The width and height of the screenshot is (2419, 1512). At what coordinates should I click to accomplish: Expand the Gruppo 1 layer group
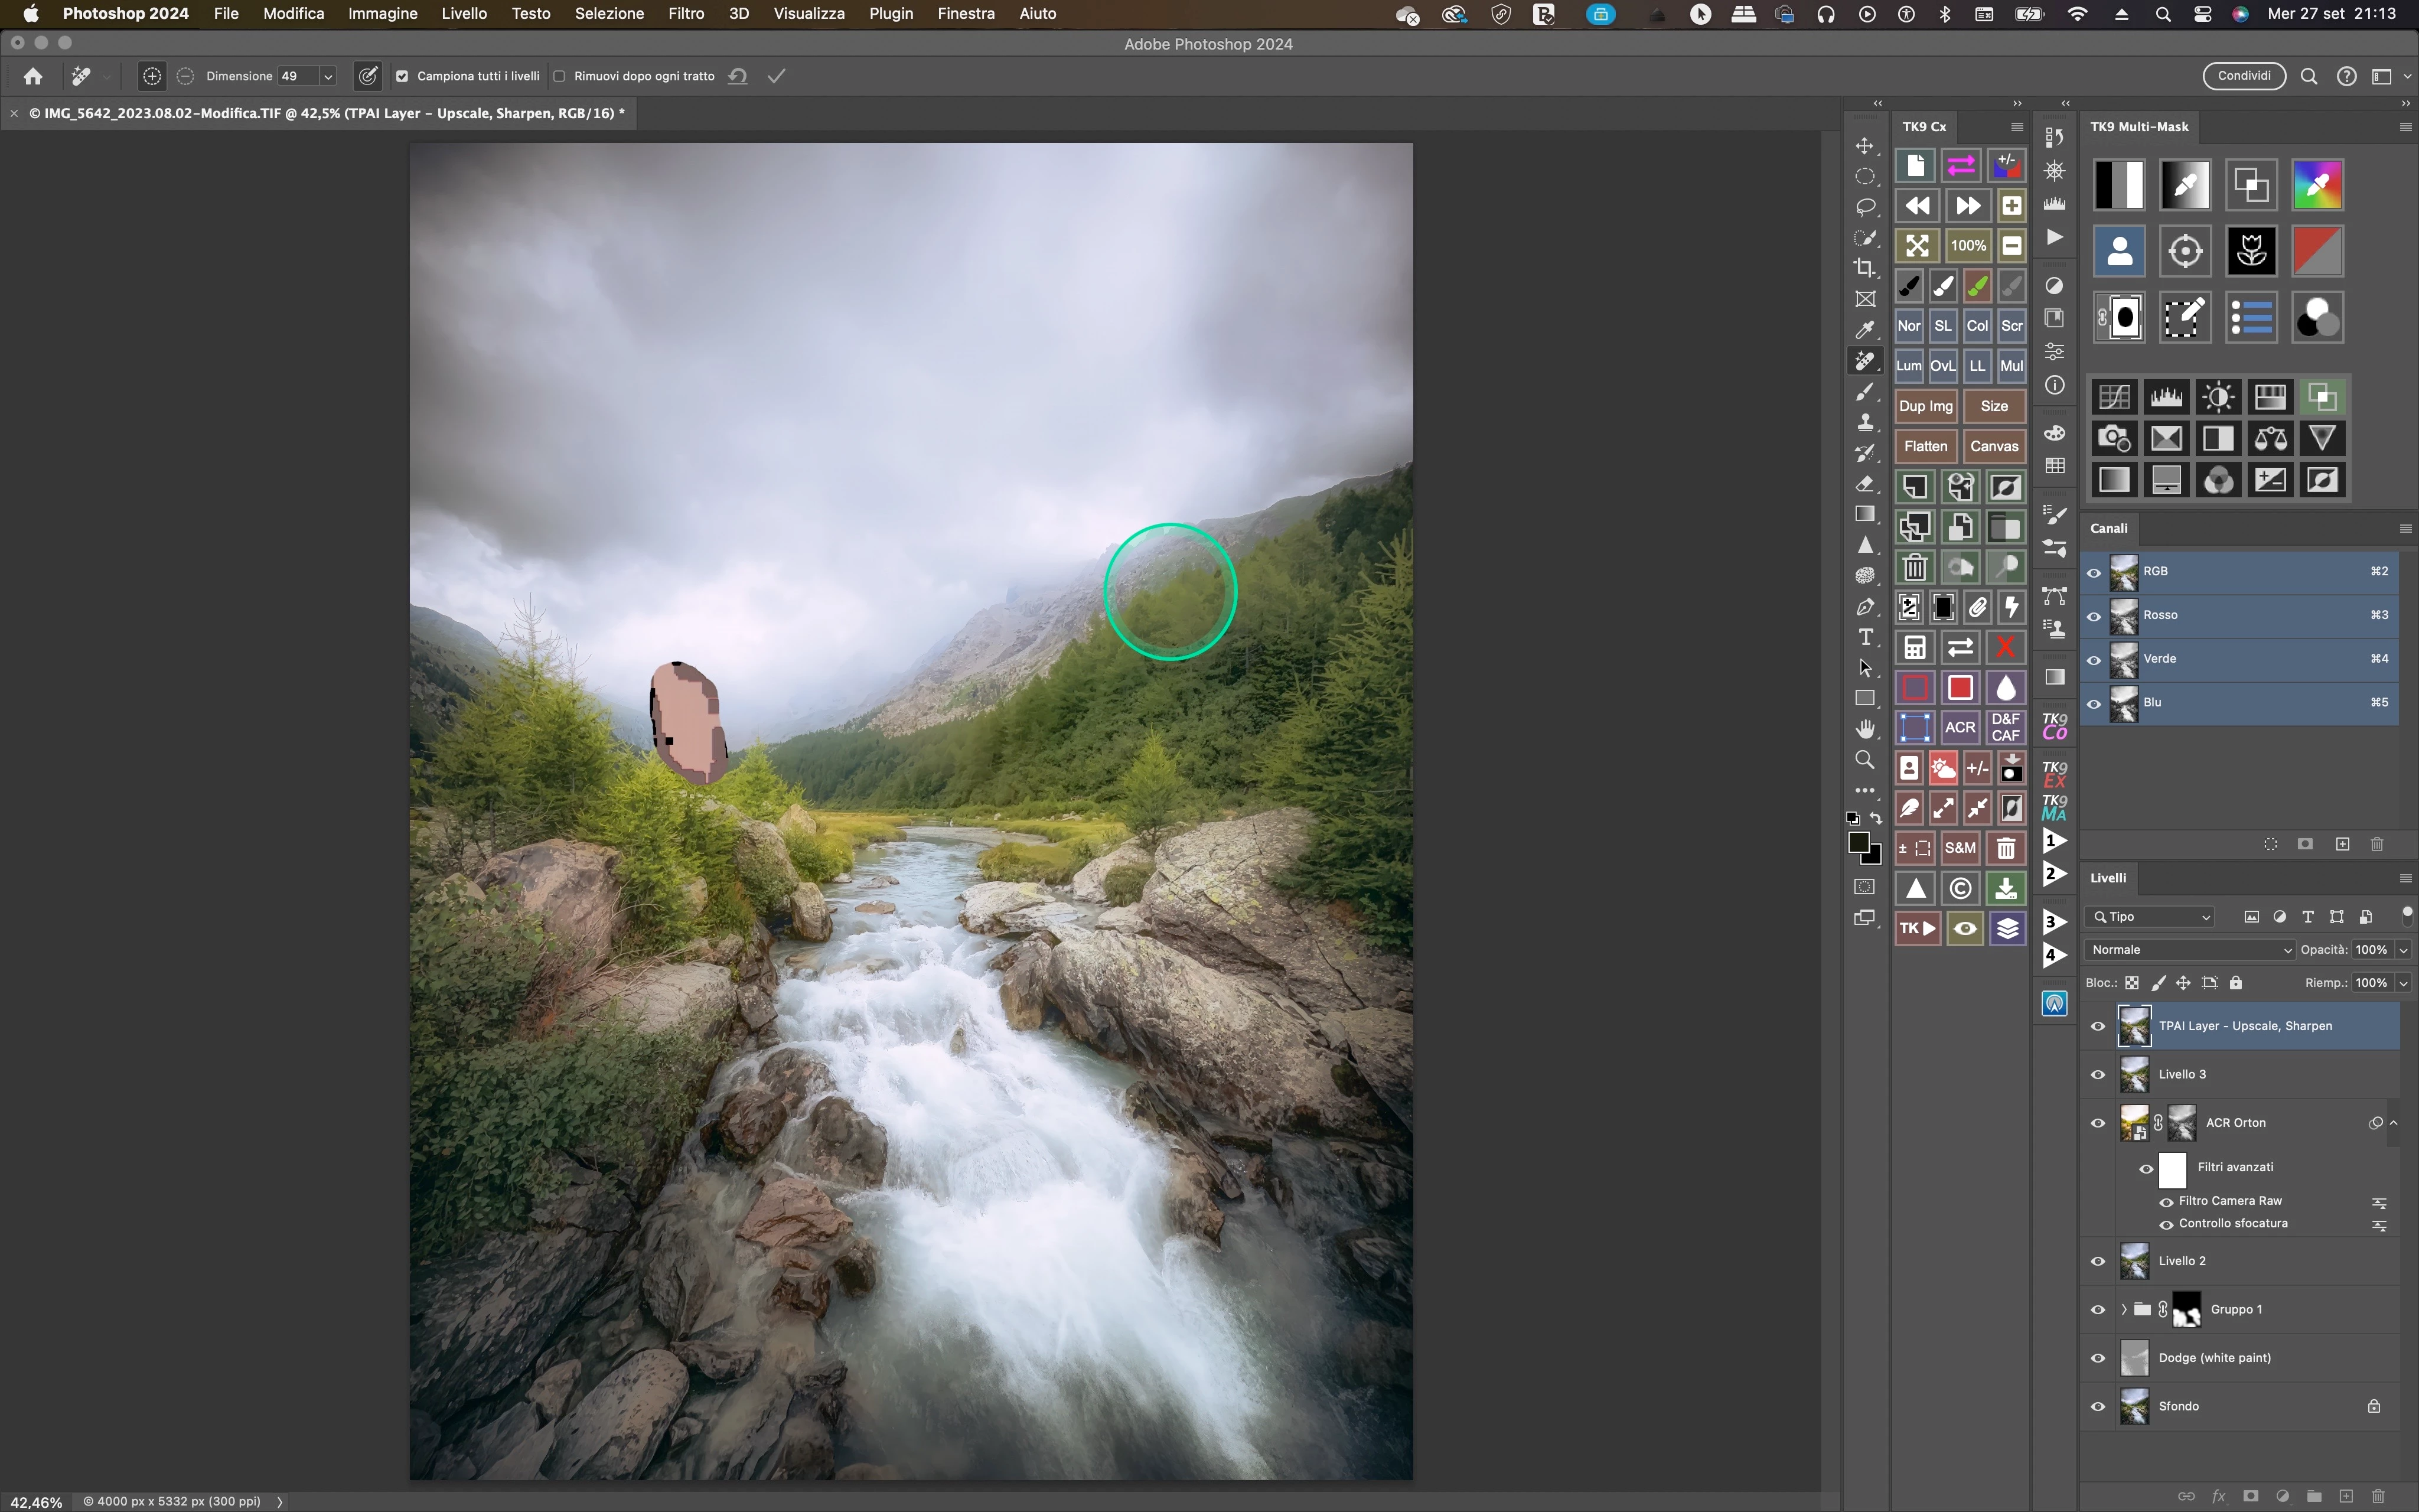click(2123, 1309)
